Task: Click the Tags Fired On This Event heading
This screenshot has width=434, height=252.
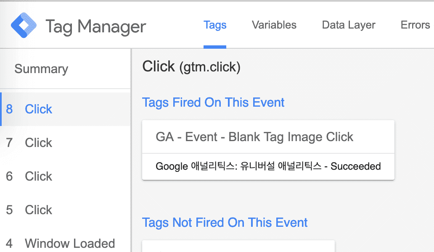Action: tap(213, 102)
